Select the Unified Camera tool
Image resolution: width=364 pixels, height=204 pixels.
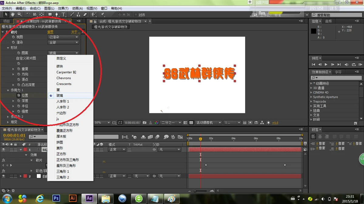(35, 15)
